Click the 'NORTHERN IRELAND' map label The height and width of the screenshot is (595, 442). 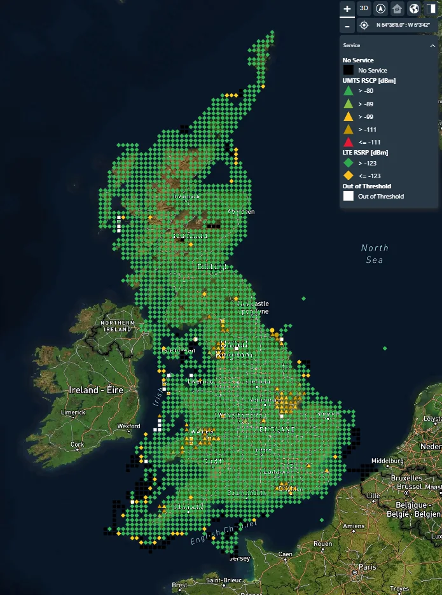[x=118, y=326]
